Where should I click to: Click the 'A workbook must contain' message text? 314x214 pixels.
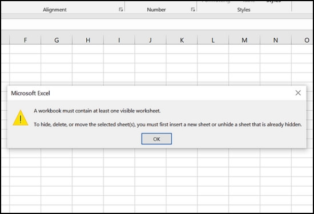(97, 111)
